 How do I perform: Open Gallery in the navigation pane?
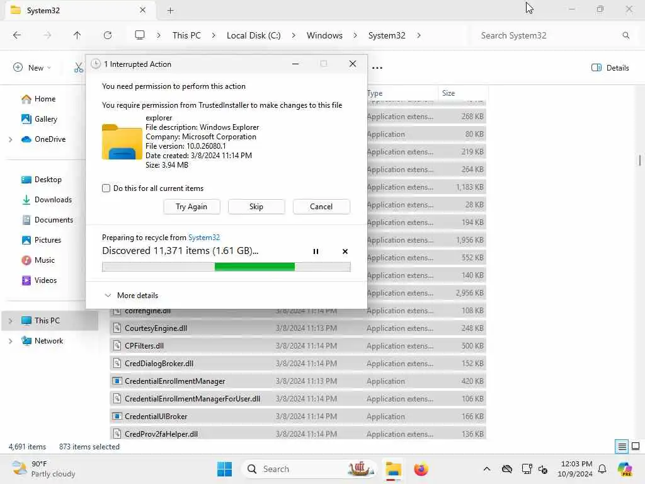45,119
